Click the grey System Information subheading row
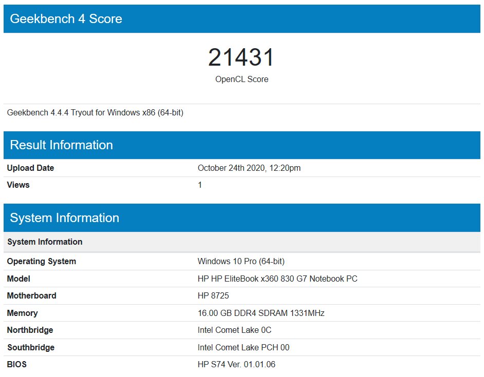The image size is (484, 377). coord(242,242)
